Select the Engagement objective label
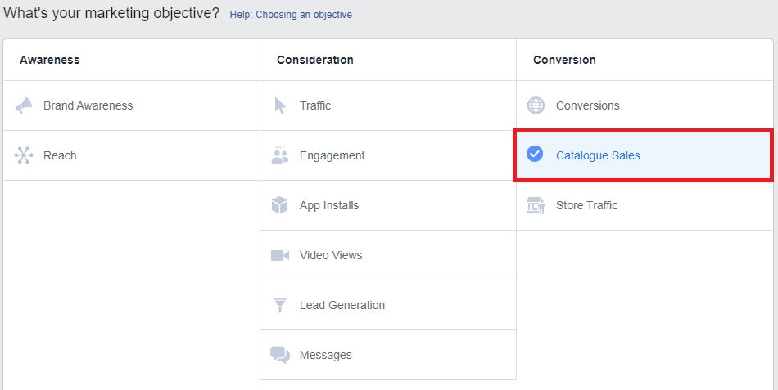This screenshot has width=778, height=390. coord(332,155)
